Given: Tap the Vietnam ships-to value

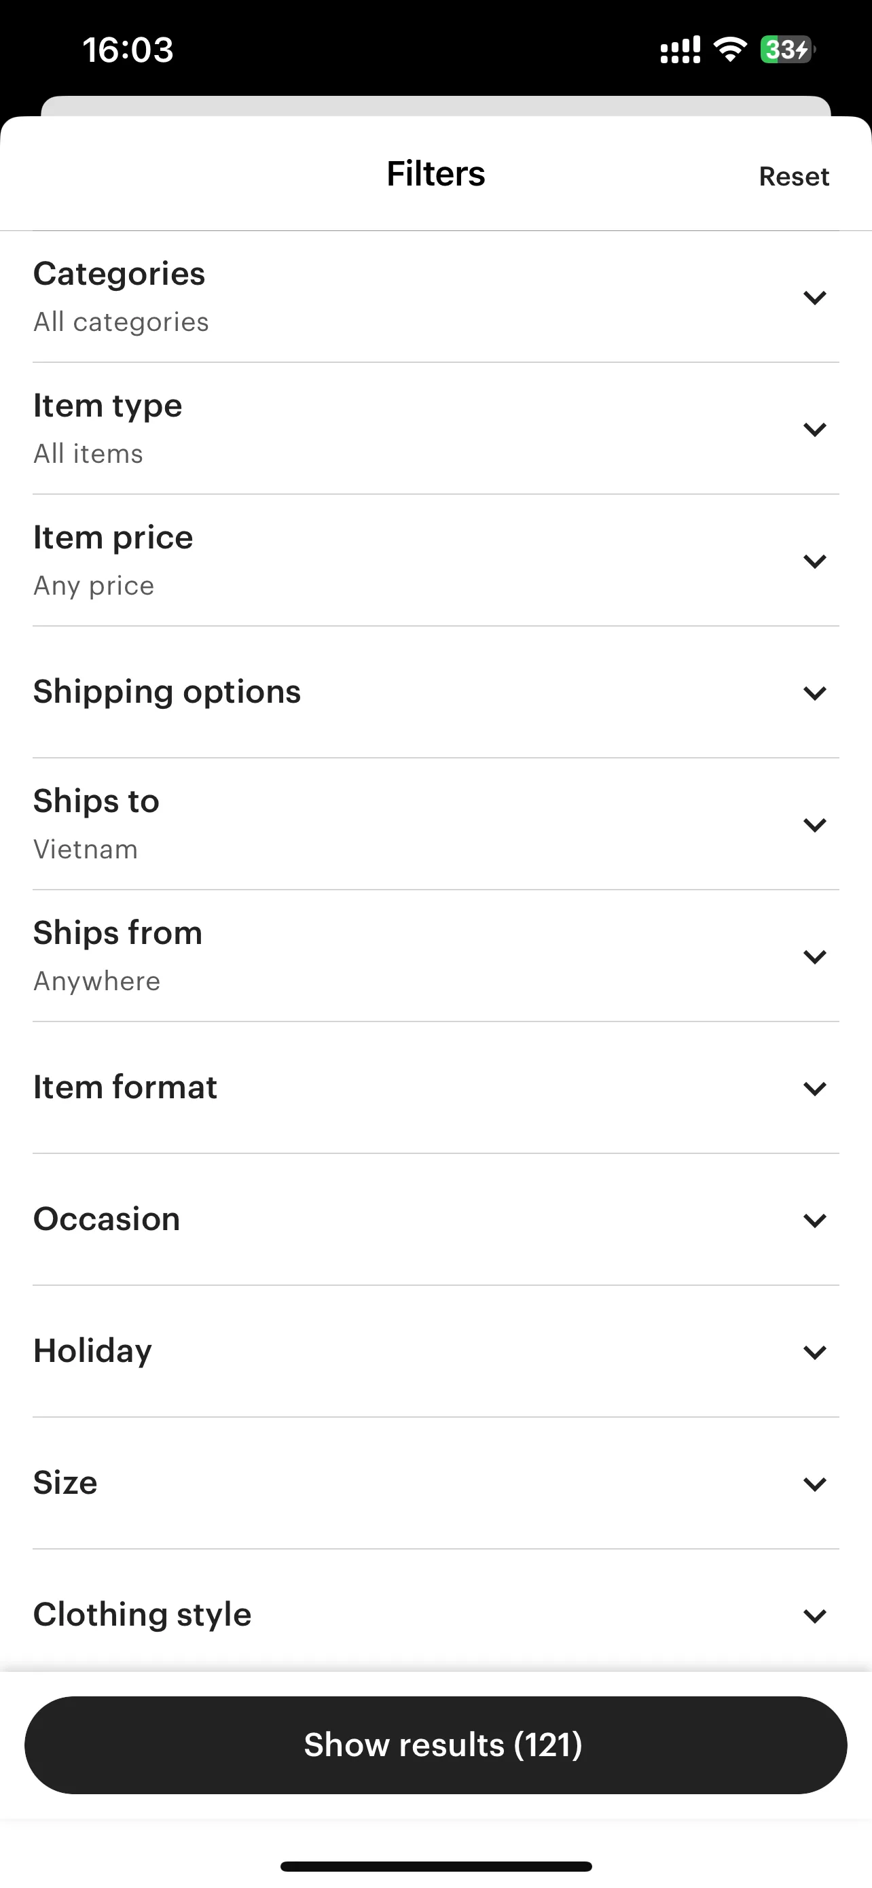Looking at the screenshot, I should [x=86, y=850].
